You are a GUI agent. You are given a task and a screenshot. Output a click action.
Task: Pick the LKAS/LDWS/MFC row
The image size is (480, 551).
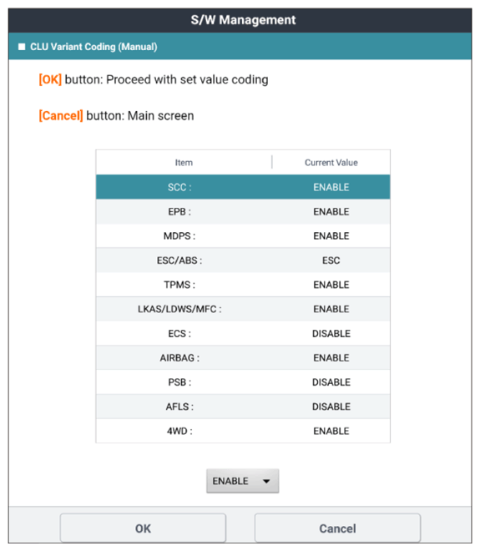tap(243, 309)
